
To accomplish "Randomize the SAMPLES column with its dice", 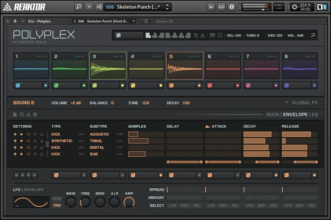I will coord(133,175).
